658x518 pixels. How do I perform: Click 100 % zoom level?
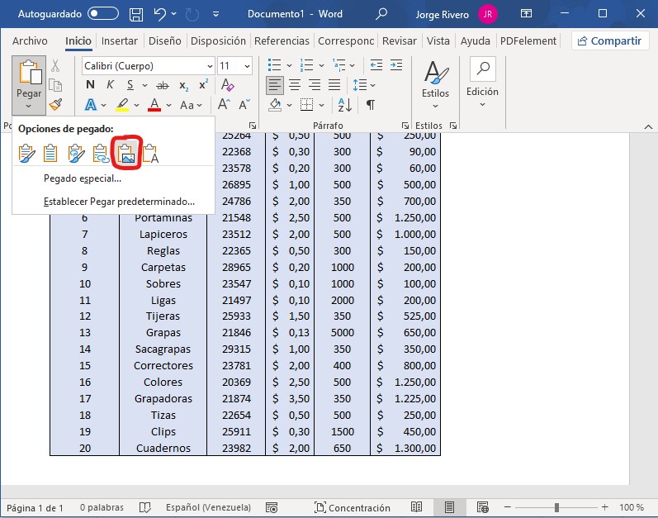632,507
